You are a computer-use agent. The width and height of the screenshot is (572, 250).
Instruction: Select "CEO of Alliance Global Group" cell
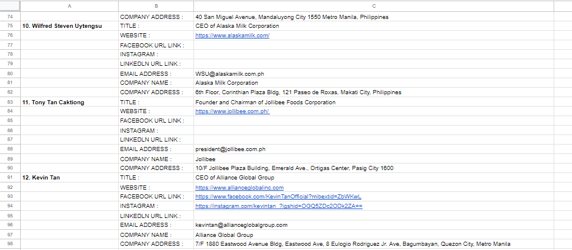tap(374, 178)
